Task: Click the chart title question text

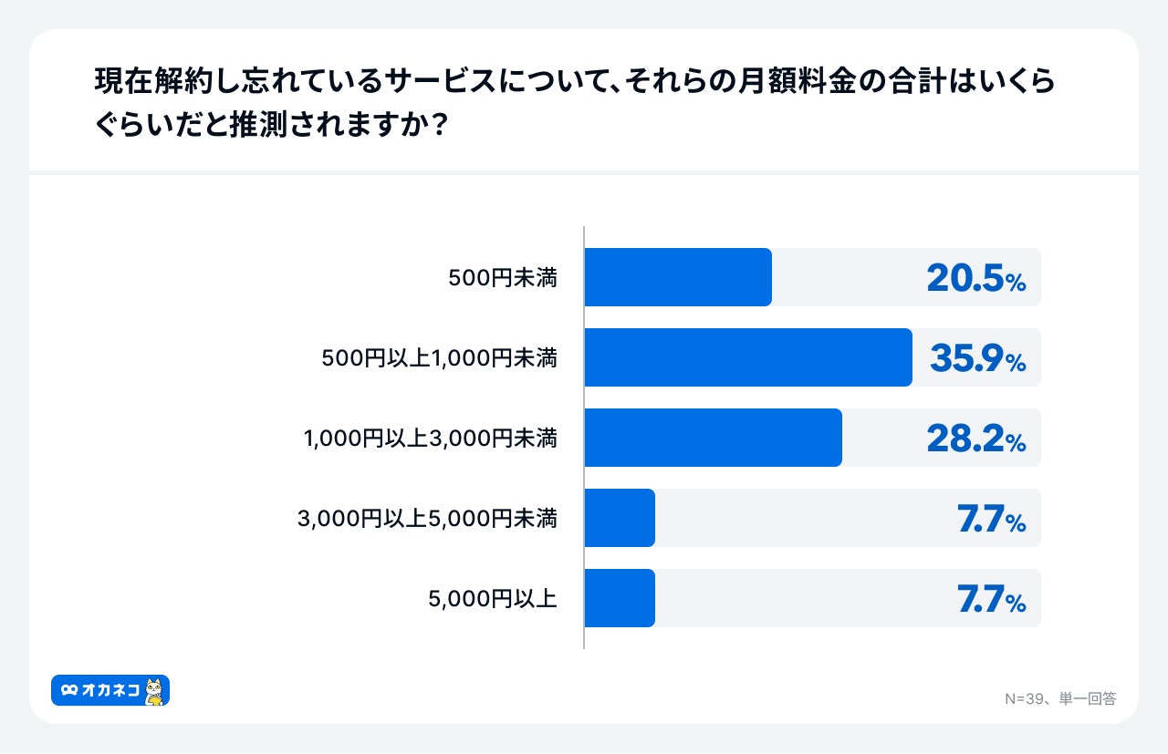Action: point(575,102)
